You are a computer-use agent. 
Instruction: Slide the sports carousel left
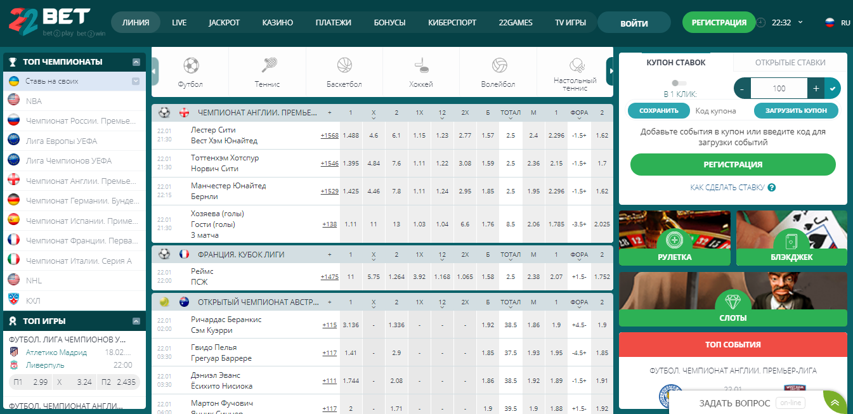[155, 72]
